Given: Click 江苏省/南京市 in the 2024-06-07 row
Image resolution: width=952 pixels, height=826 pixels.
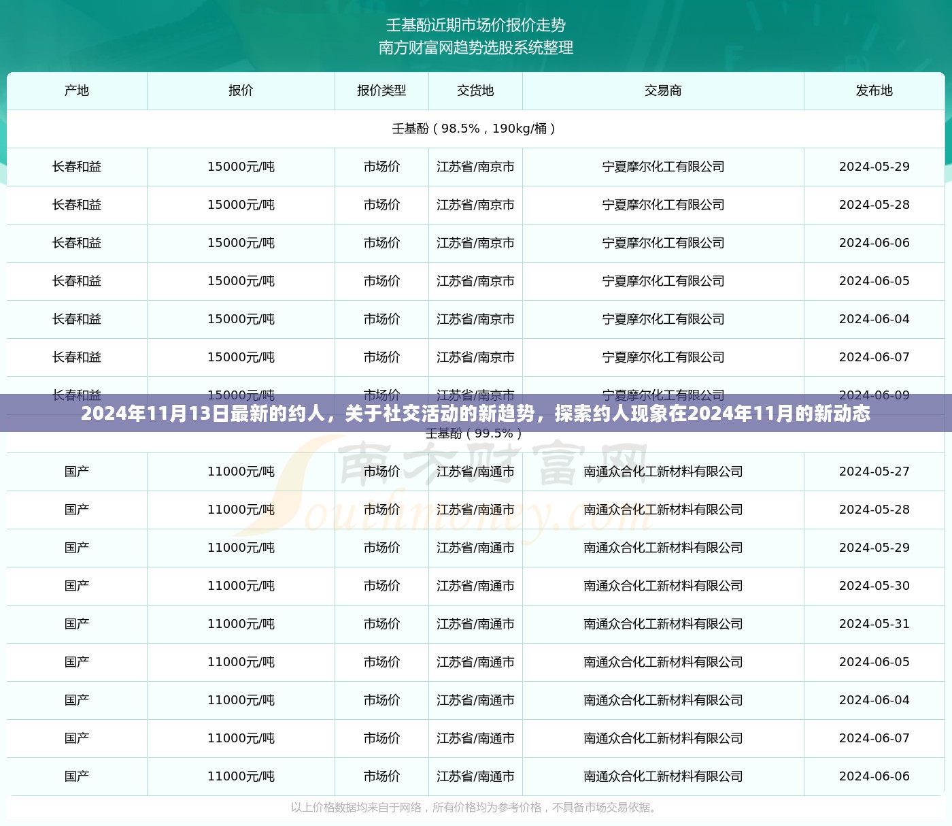Looking at the screenshot, I should pyautogui.click(x=475, y=357).
